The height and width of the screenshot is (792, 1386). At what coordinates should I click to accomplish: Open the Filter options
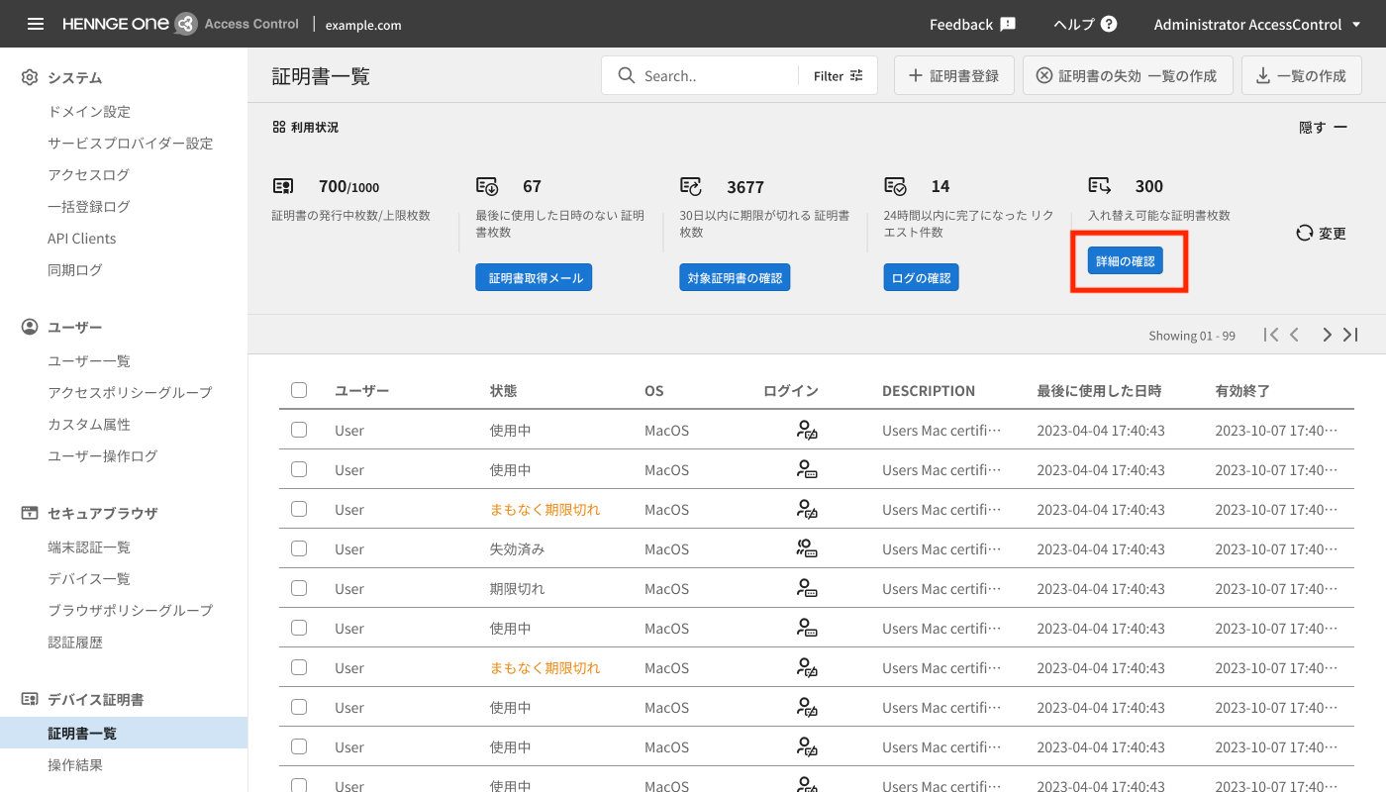click(839, 76)
